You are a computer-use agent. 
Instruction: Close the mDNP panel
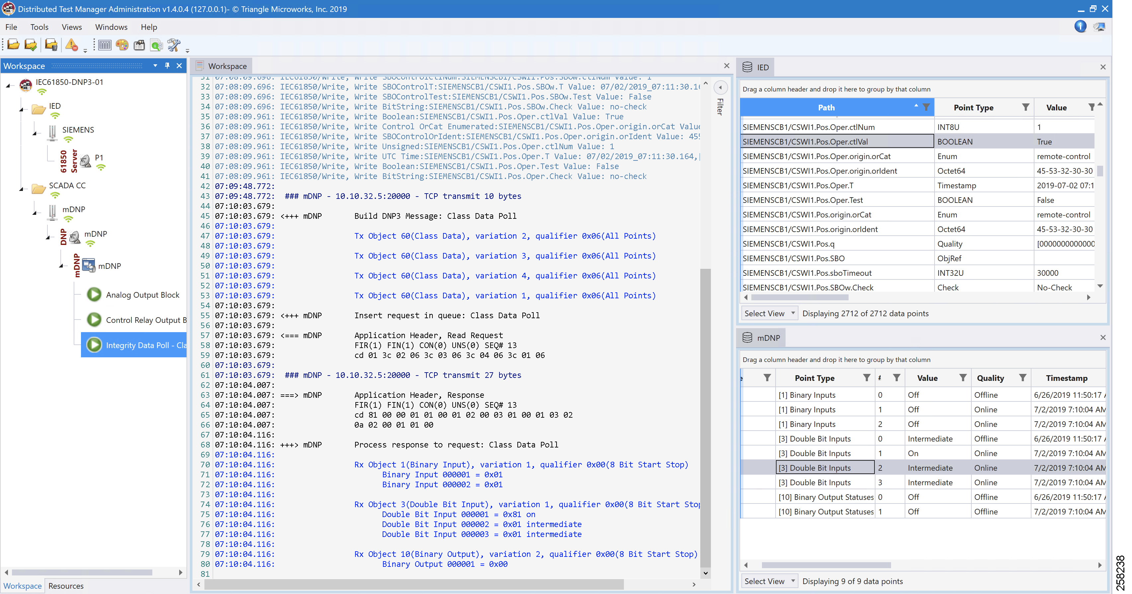click(x=1103, y=337)
